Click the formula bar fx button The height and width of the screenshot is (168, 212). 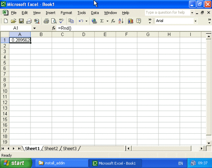click(x=54, y=28)
